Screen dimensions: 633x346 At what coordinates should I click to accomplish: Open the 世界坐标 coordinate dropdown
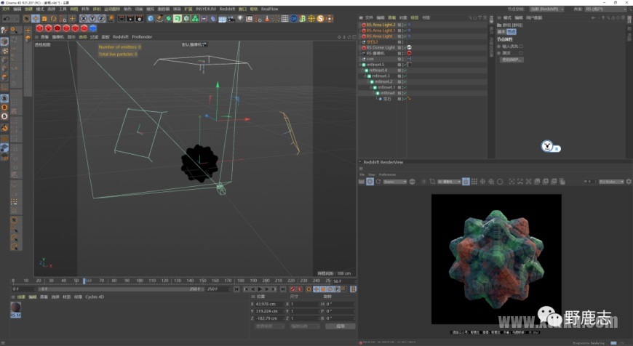tap(270, 326)
